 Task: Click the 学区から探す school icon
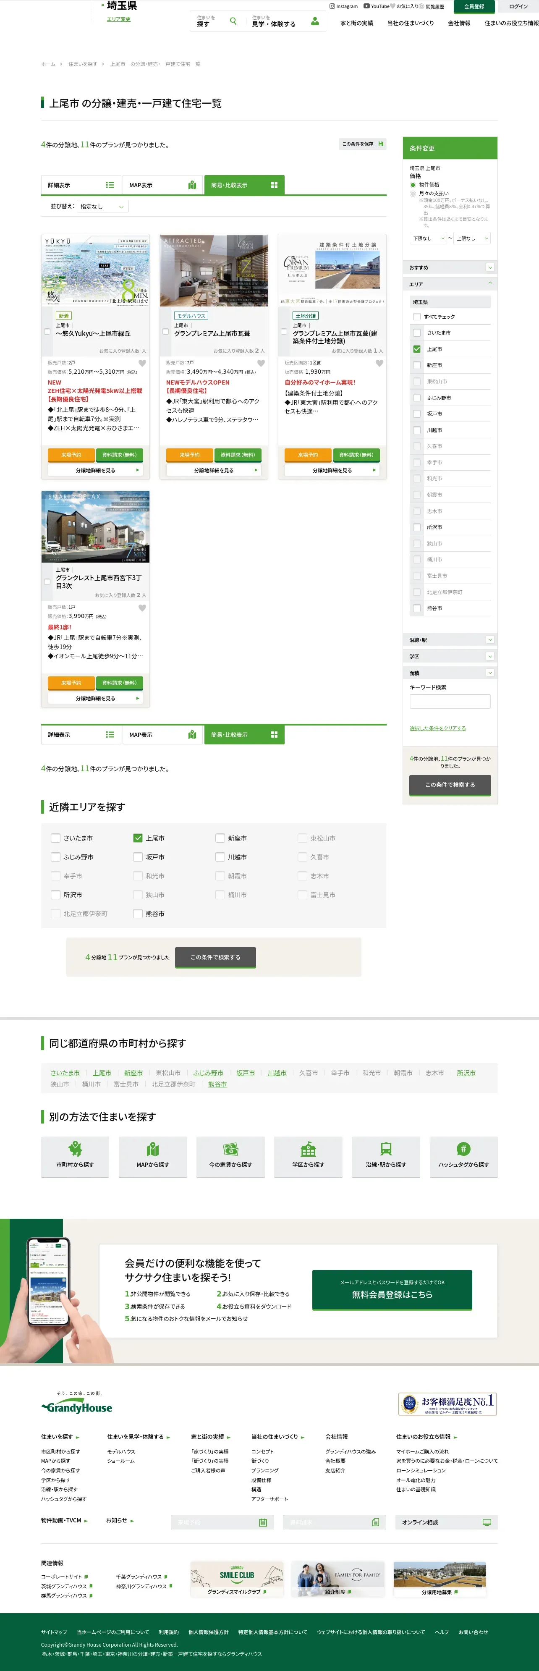tap(308, 1149)
